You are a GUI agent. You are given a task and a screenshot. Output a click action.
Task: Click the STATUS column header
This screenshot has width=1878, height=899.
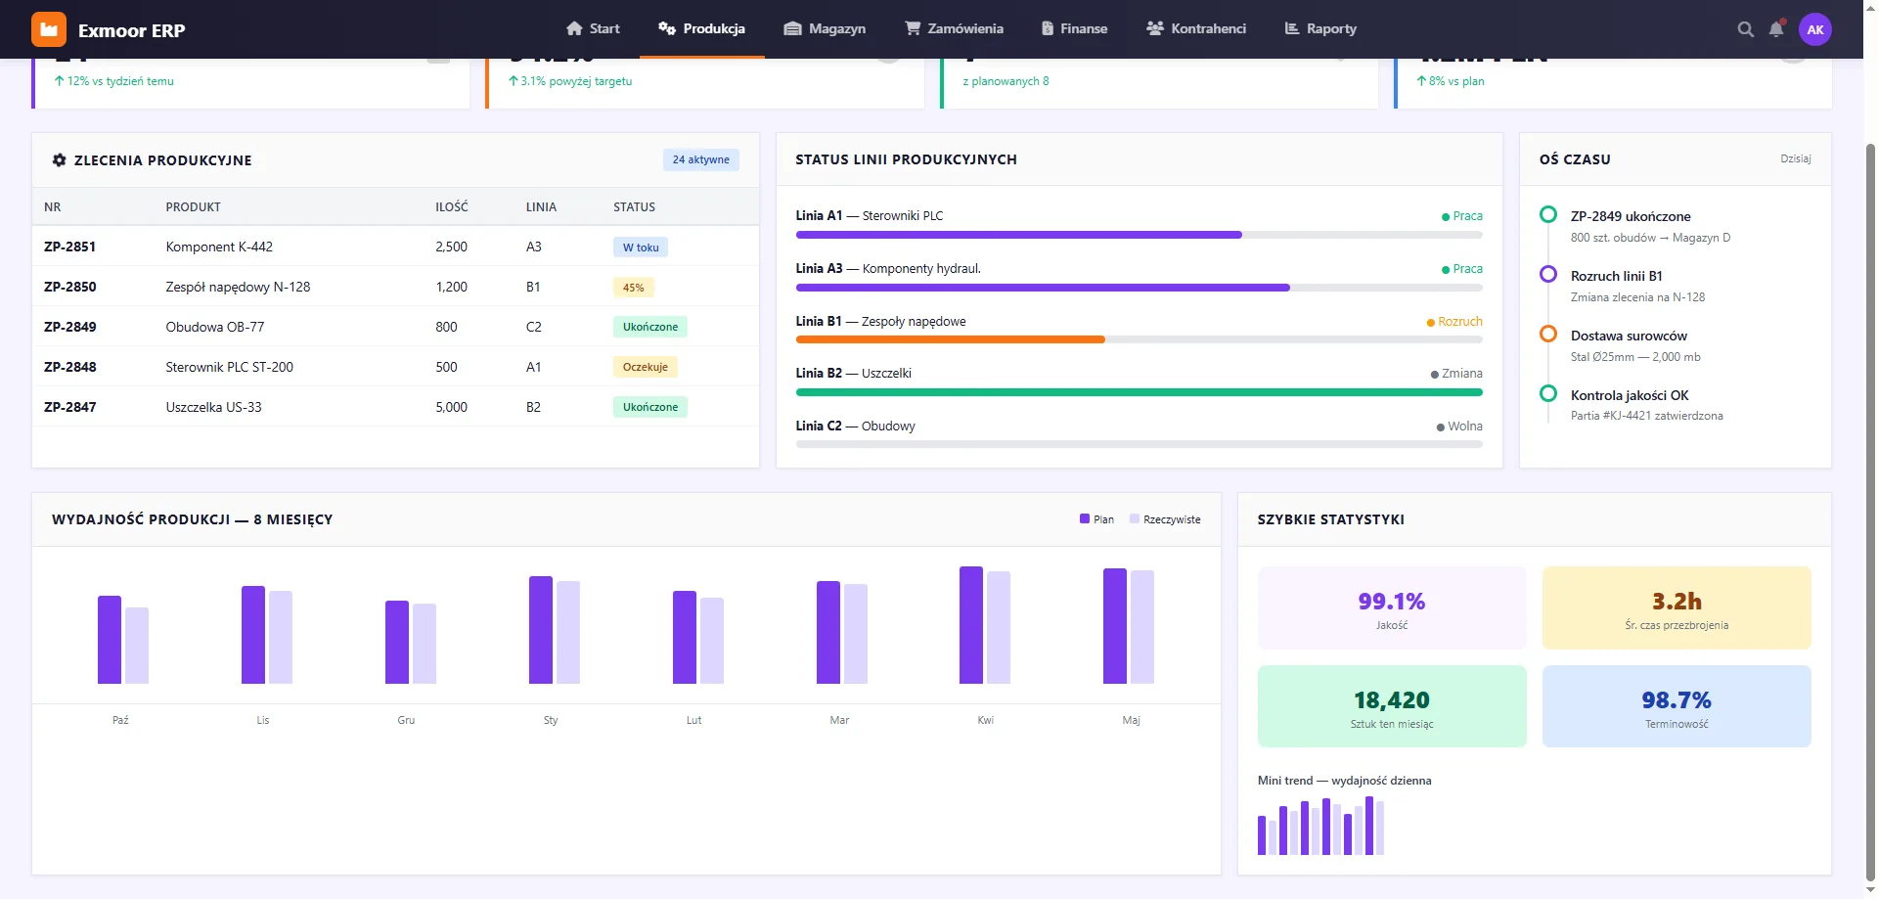click(x=635, y=207)
